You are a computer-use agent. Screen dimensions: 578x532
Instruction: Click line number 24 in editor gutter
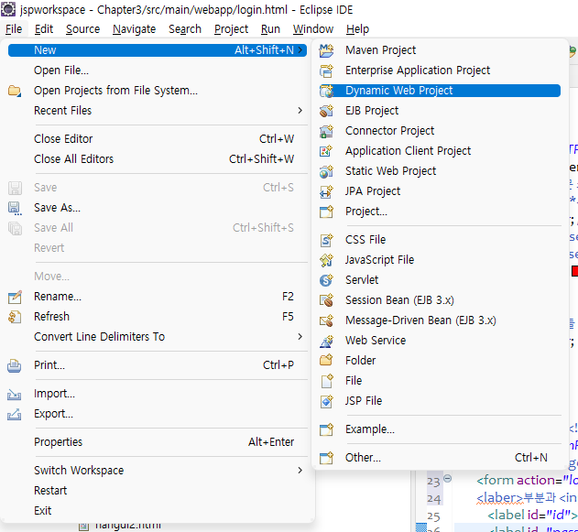(x=434, y=499)
